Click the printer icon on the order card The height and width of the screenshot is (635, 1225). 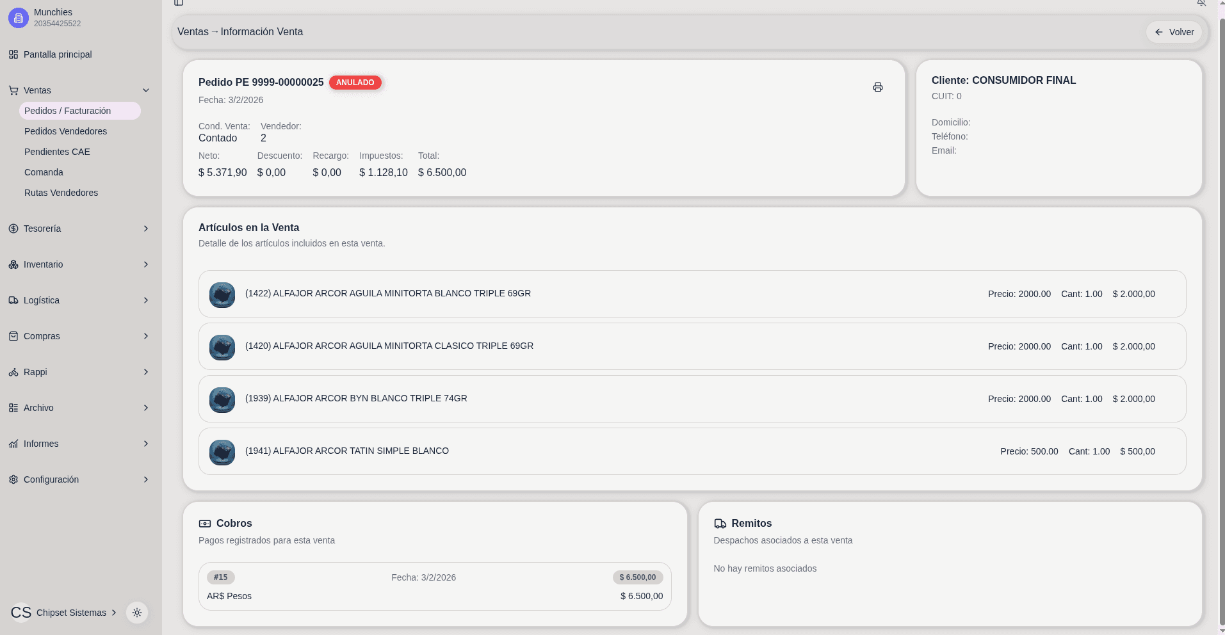(x=877, y=87)
